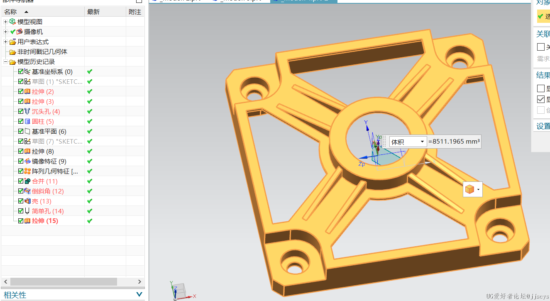
Task: Collapse the 模型历史记录 tree node
Action: tap(5, 62)
